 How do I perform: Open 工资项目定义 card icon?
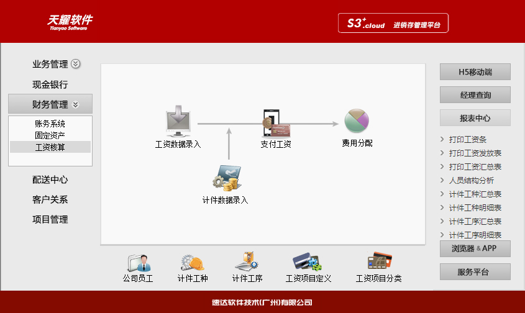pyautogui.click(x=308, y=261)
